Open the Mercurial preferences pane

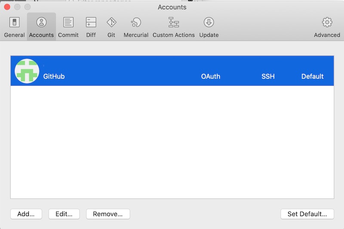pos(136,27)
